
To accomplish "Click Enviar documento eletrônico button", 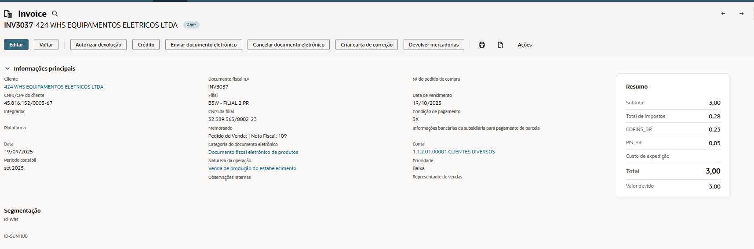I will tap(204, 45).
